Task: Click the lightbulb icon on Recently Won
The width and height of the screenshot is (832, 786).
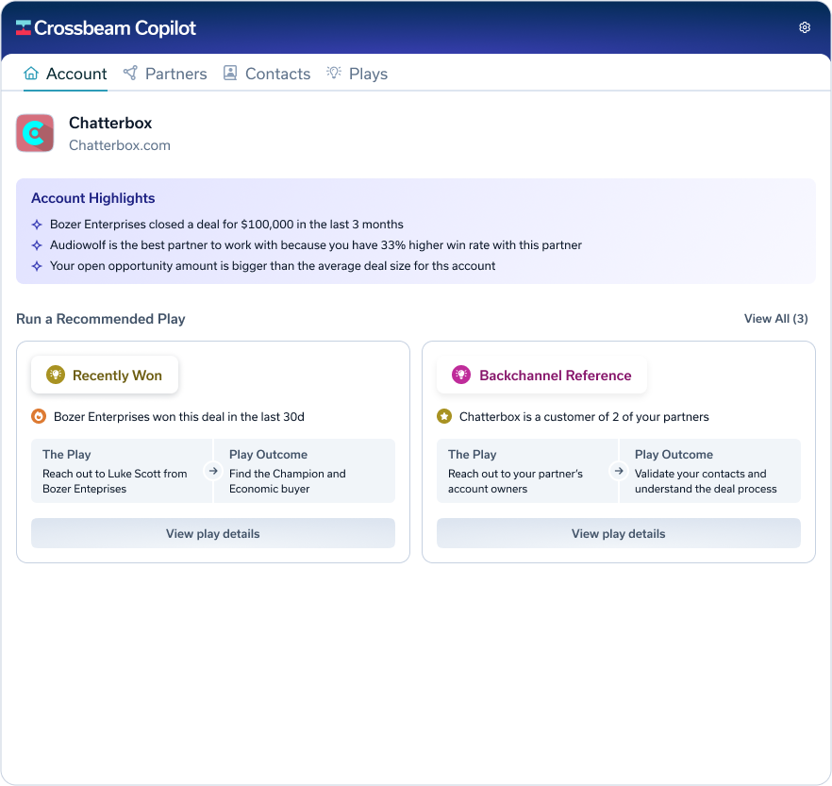Action: pos(56,375)
